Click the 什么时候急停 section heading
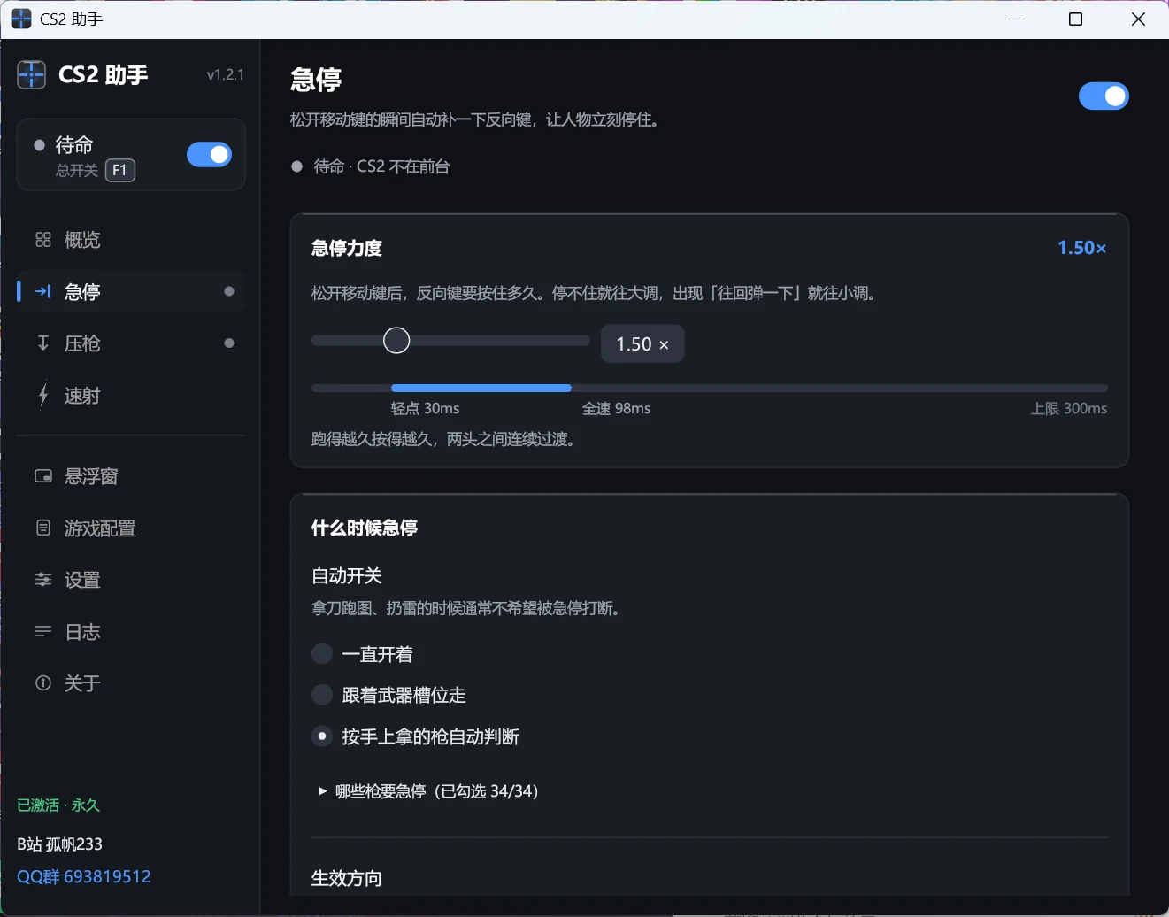The height and width of the screenshot is (917, 1169). pos(365,528)
